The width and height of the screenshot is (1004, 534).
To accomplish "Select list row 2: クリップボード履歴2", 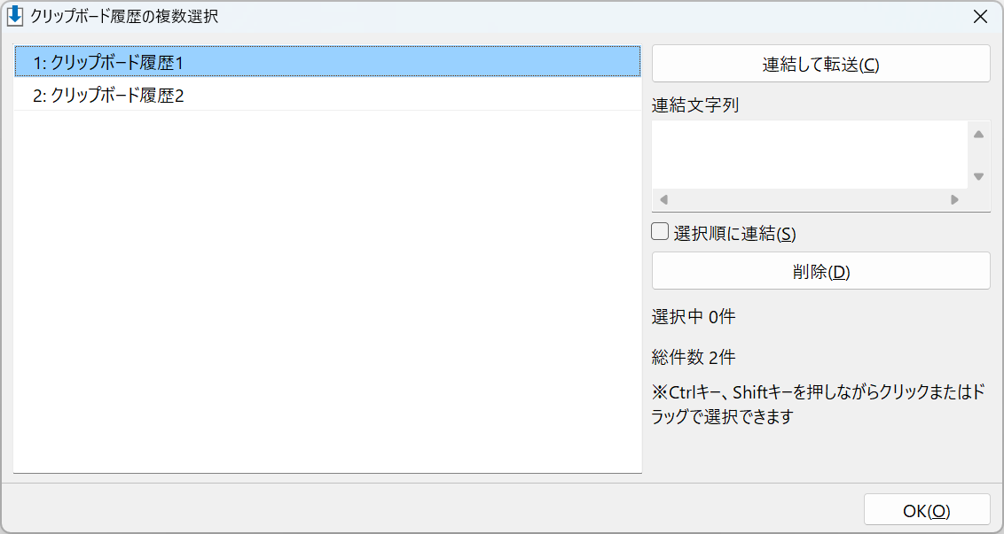I will (x=327, y=96).
